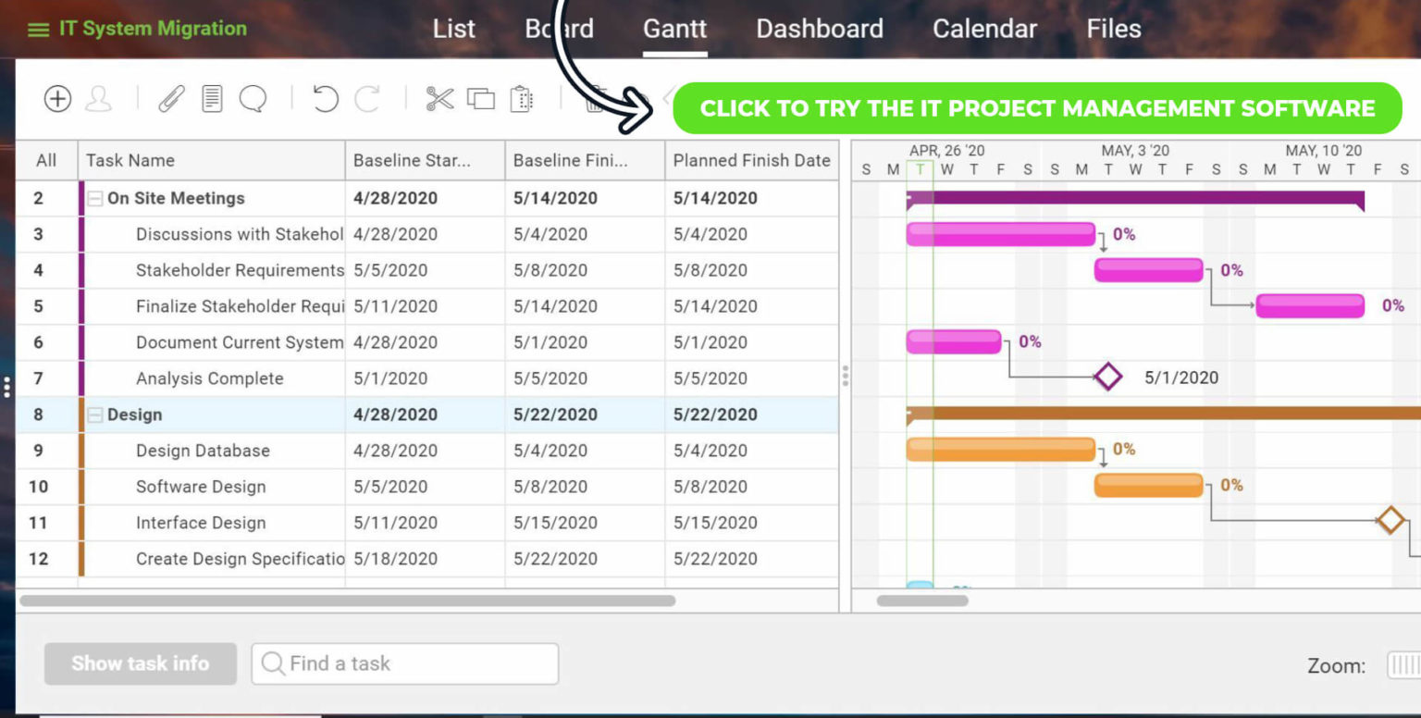This screenshot has width=1421, height=718.
Task: Click the Find a task search field
Action: (x=405, y=663)
